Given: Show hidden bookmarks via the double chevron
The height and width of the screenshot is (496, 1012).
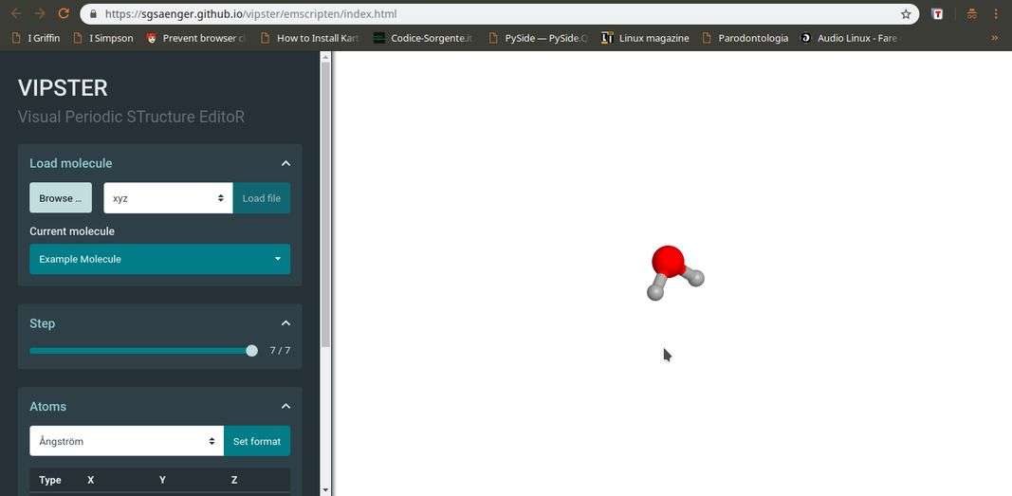Looking at the screenshot, I should pyautogui.click(x=995, y=38).
